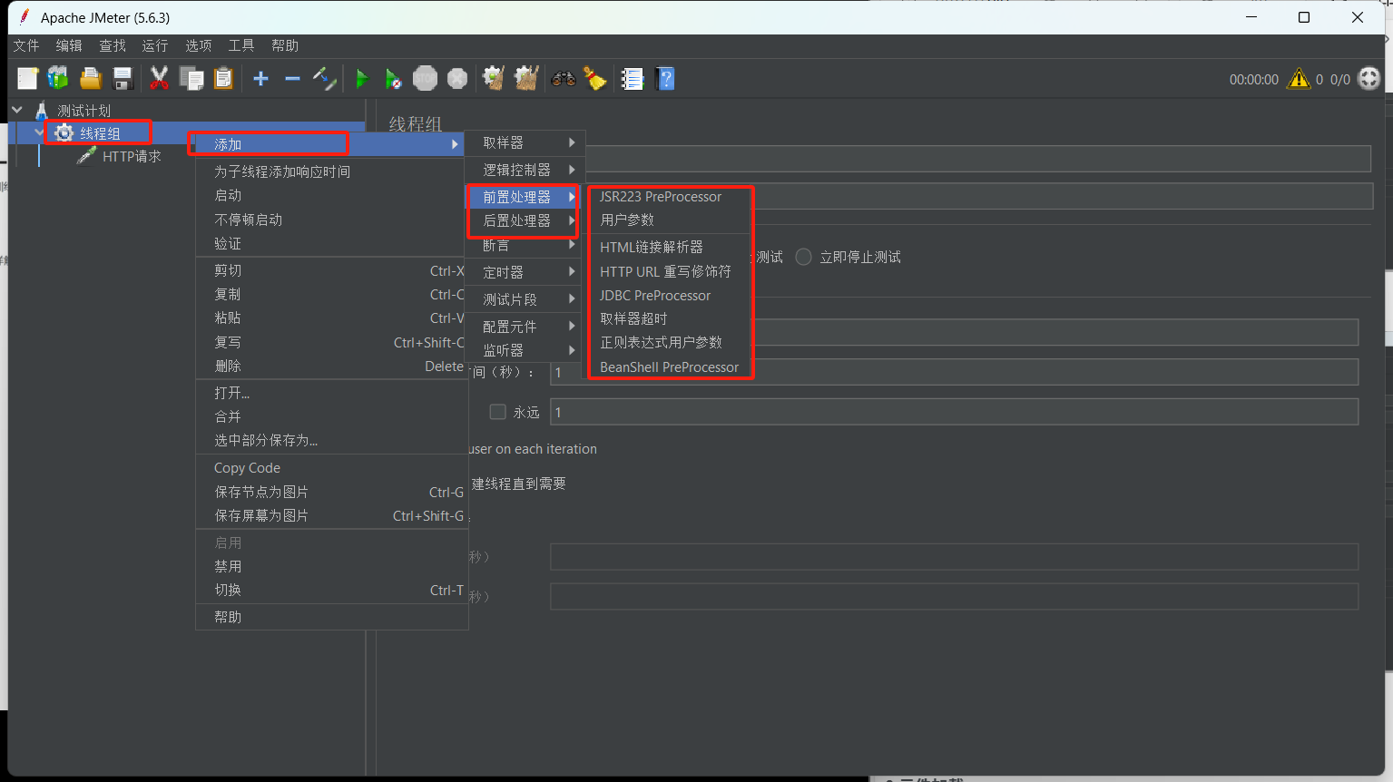Expand the 添加 submenu entry
Viewport: 1393px width, 782px height.
pyautogui.click(x=329, y=144)
